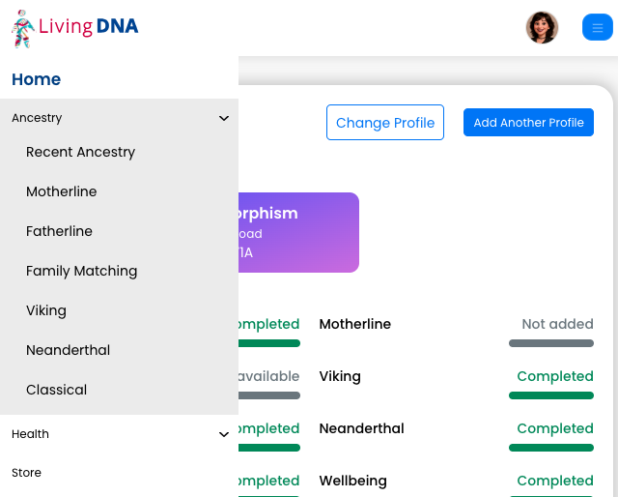Open the Store menu item
Image resolution: width=618 pixels, height=497 pixels.
(x=26, y=473)
